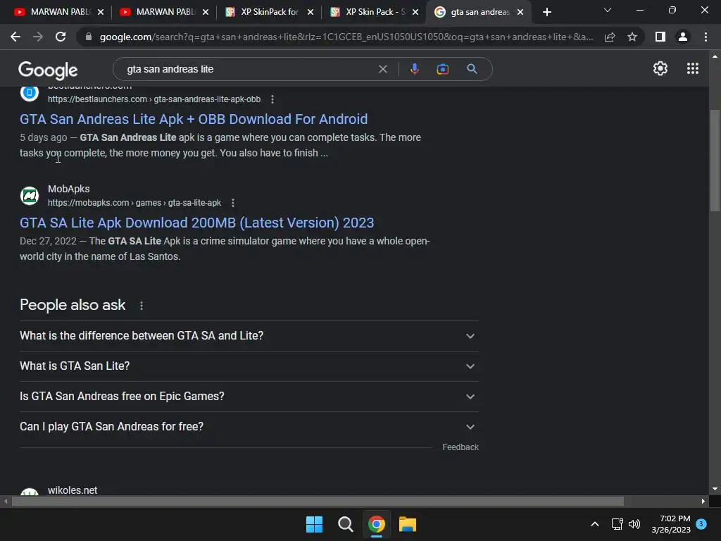
Task: Expand What is GTA San Lite question
Action: click(249, 366)
